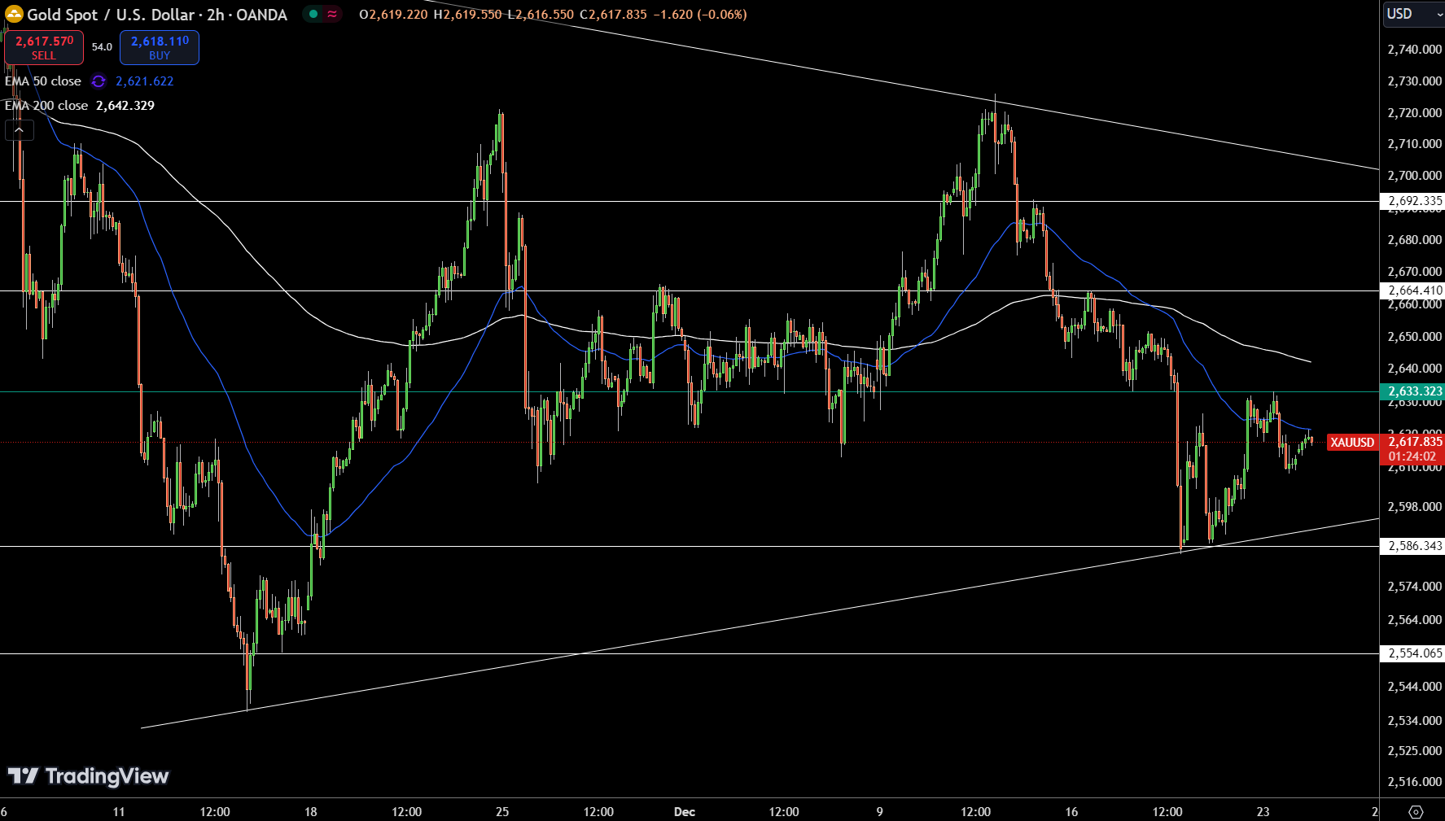Click the Dec marker on time axis
Screen dimensions: 1445x821
click(685, 811)
